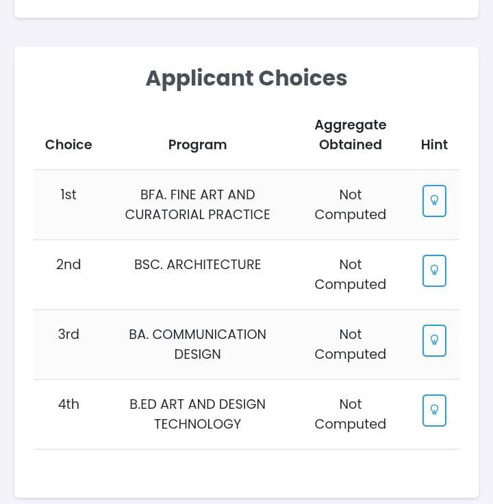Click BA. Communication Design program text
This screenshot has height=504, width=493.
[x=198, y=344]
